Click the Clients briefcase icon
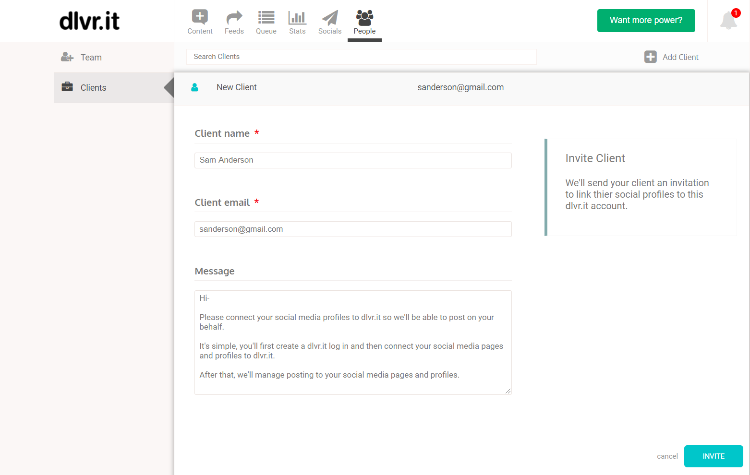 coord(67,87)
